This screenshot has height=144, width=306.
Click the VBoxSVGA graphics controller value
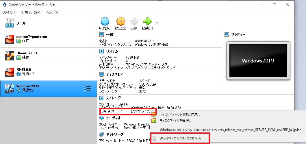point(148,84)
